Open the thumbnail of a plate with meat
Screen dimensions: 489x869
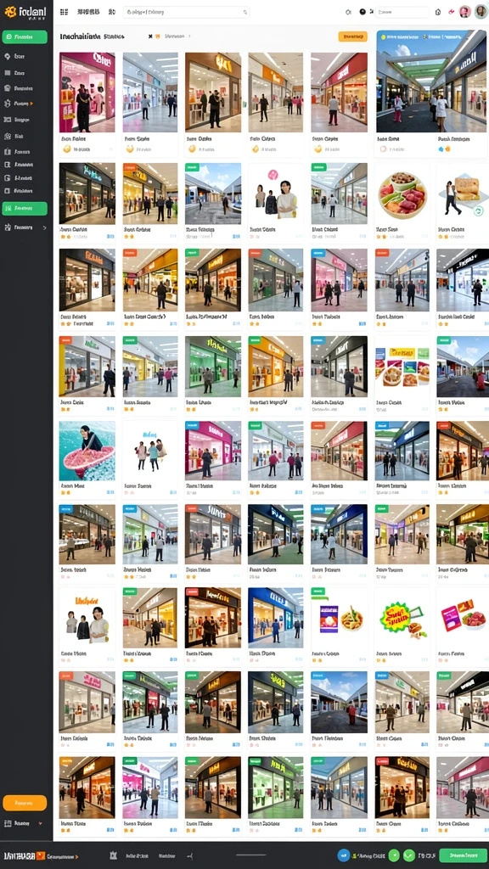[x=402, y=193]
